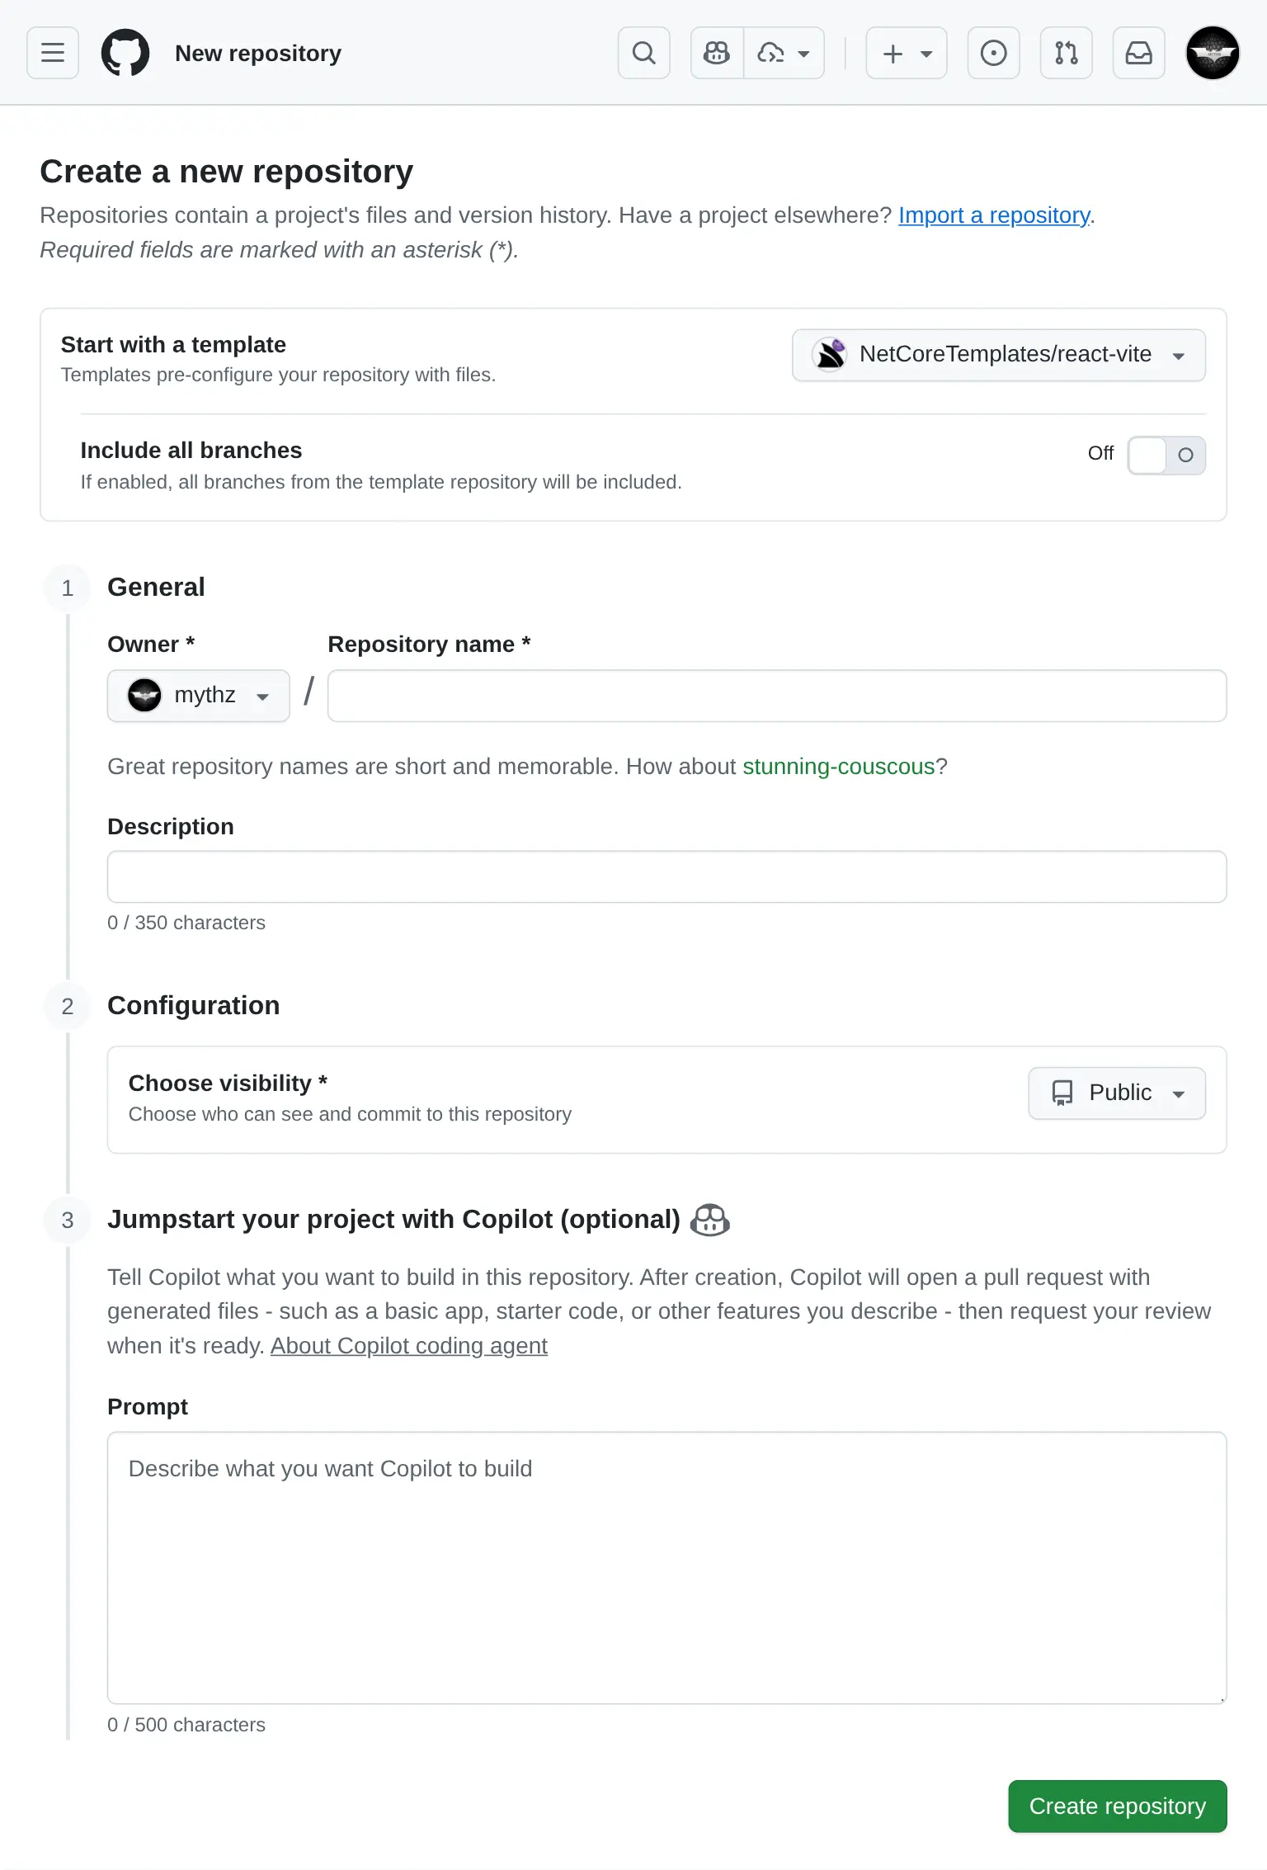Open the notifications inbox
The image size is (1267, 1870).
1138,53
